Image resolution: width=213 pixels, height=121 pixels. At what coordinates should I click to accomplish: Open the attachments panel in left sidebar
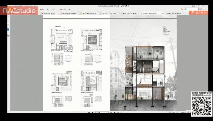[9, 35]
